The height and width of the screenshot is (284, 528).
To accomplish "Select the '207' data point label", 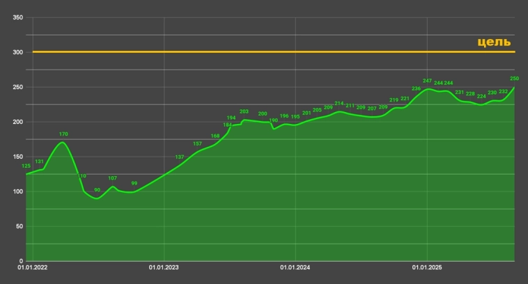I will coord(372,109).
